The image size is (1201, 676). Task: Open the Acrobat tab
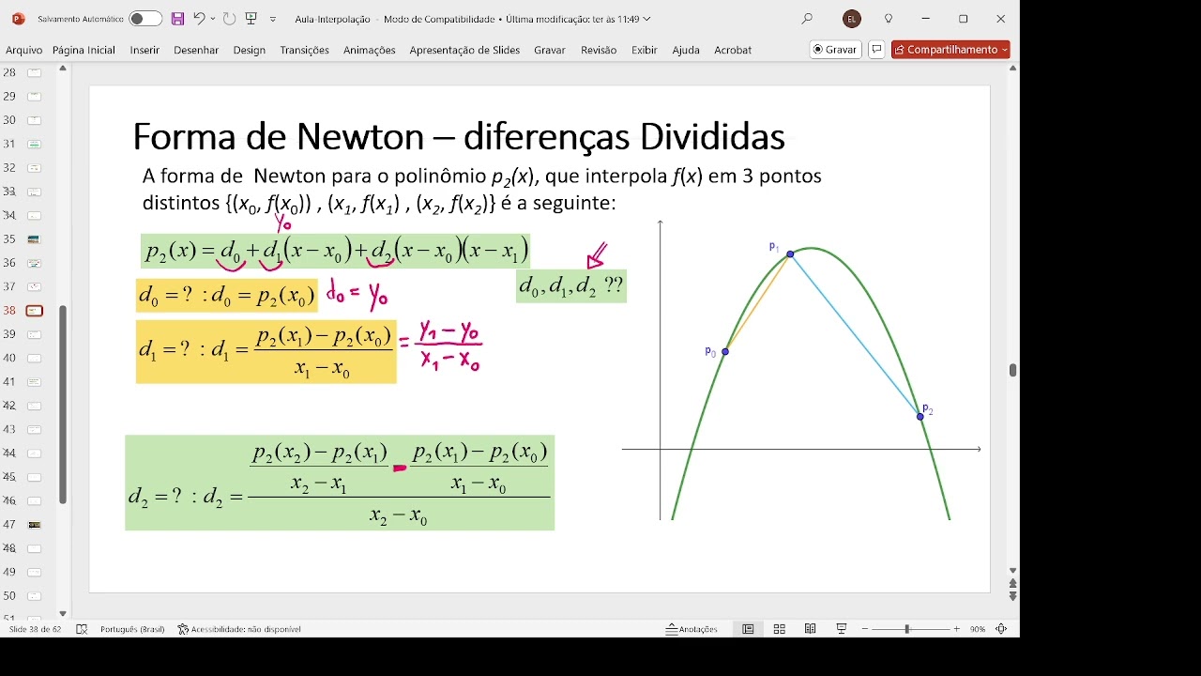click(x=733, y=50)
